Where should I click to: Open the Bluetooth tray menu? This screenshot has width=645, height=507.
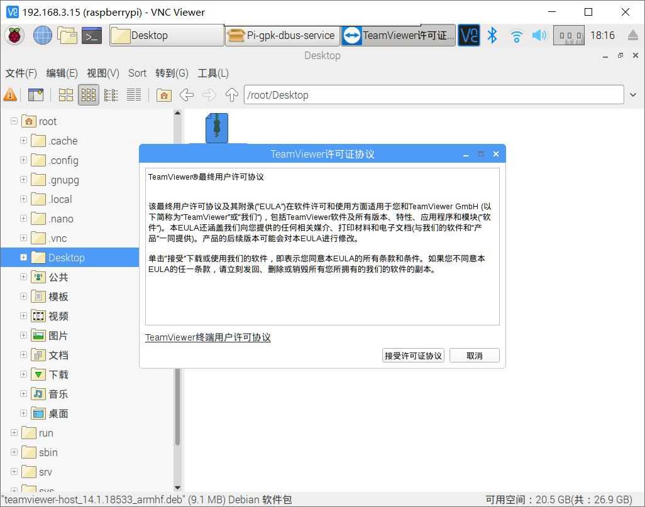point(492,35)
